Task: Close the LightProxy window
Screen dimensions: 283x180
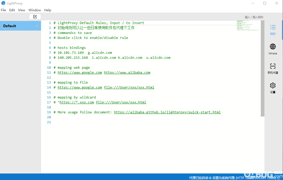Action: 276,3
